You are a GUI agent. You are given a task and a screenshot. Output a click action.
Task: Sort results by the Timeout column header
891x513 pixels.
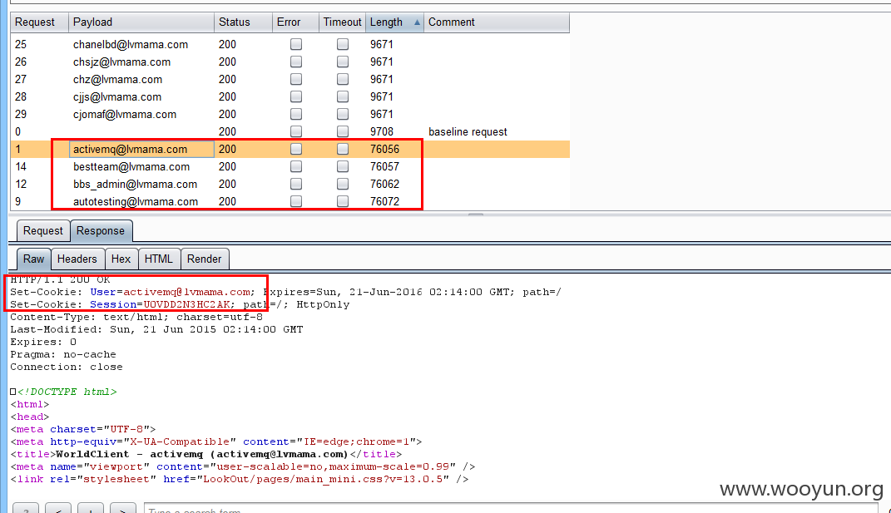pyautogui.click(x=342, y=22)
